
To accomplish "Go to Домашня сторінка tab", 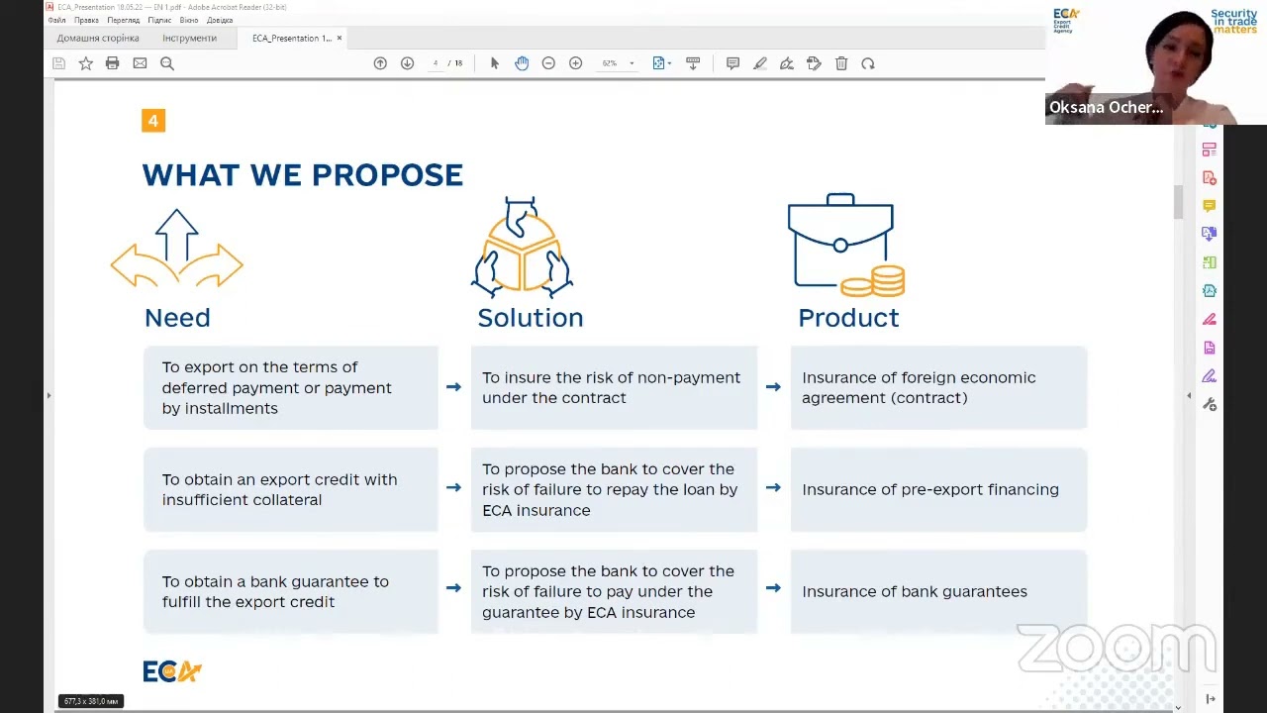I will point(97,38).
